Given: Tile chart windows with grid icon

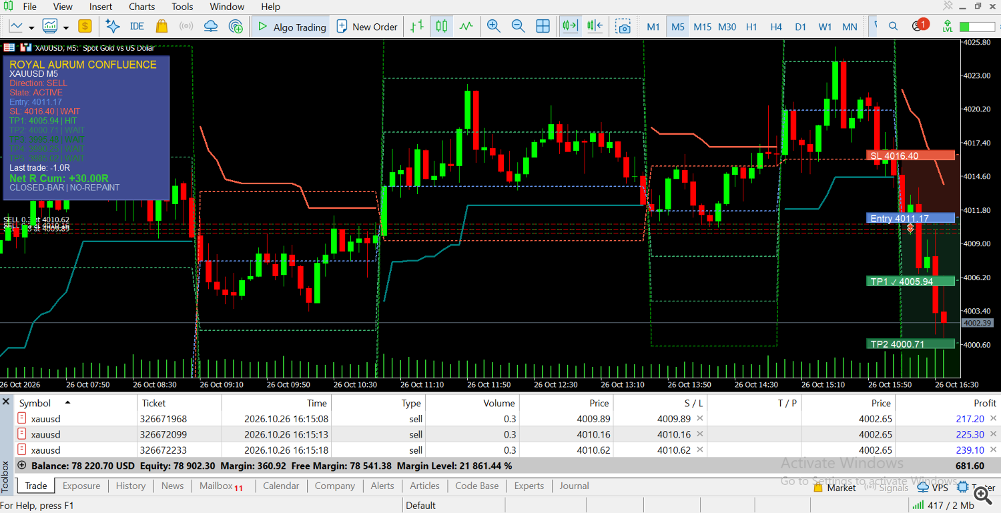Looking at the screenshot, I should pyautogui.click(x=543, y=27).
